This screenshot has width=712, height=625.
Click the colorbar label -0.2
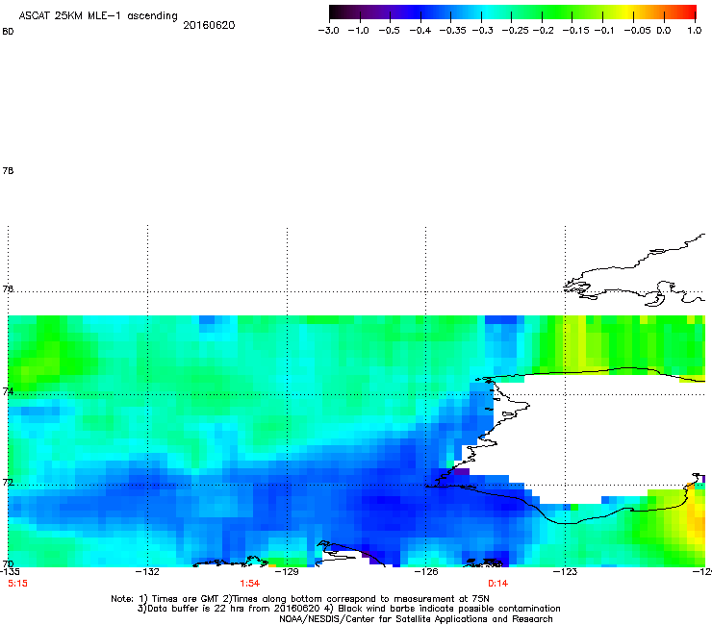pyautogui.click(x=543, y=31)
